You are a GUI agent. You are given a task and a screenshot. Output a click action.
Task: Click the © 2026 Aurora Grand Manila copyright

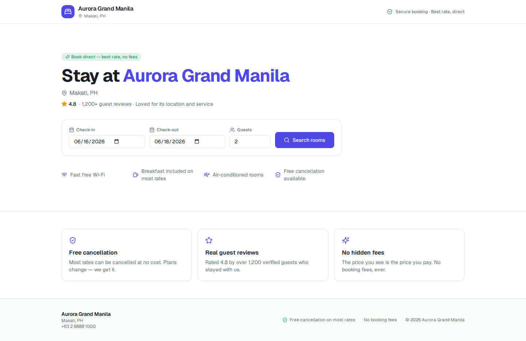coord(435,320)
